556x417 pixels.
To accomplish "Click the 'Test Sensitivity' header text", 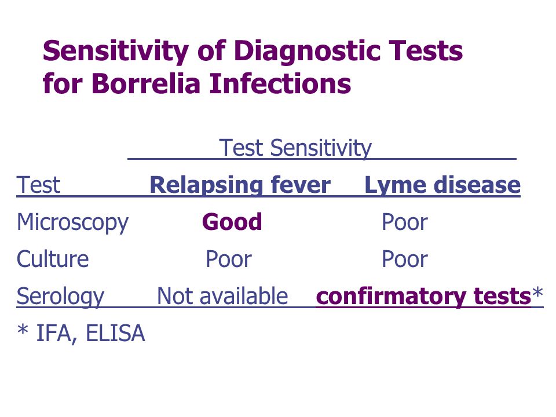I will pos(295,148).
